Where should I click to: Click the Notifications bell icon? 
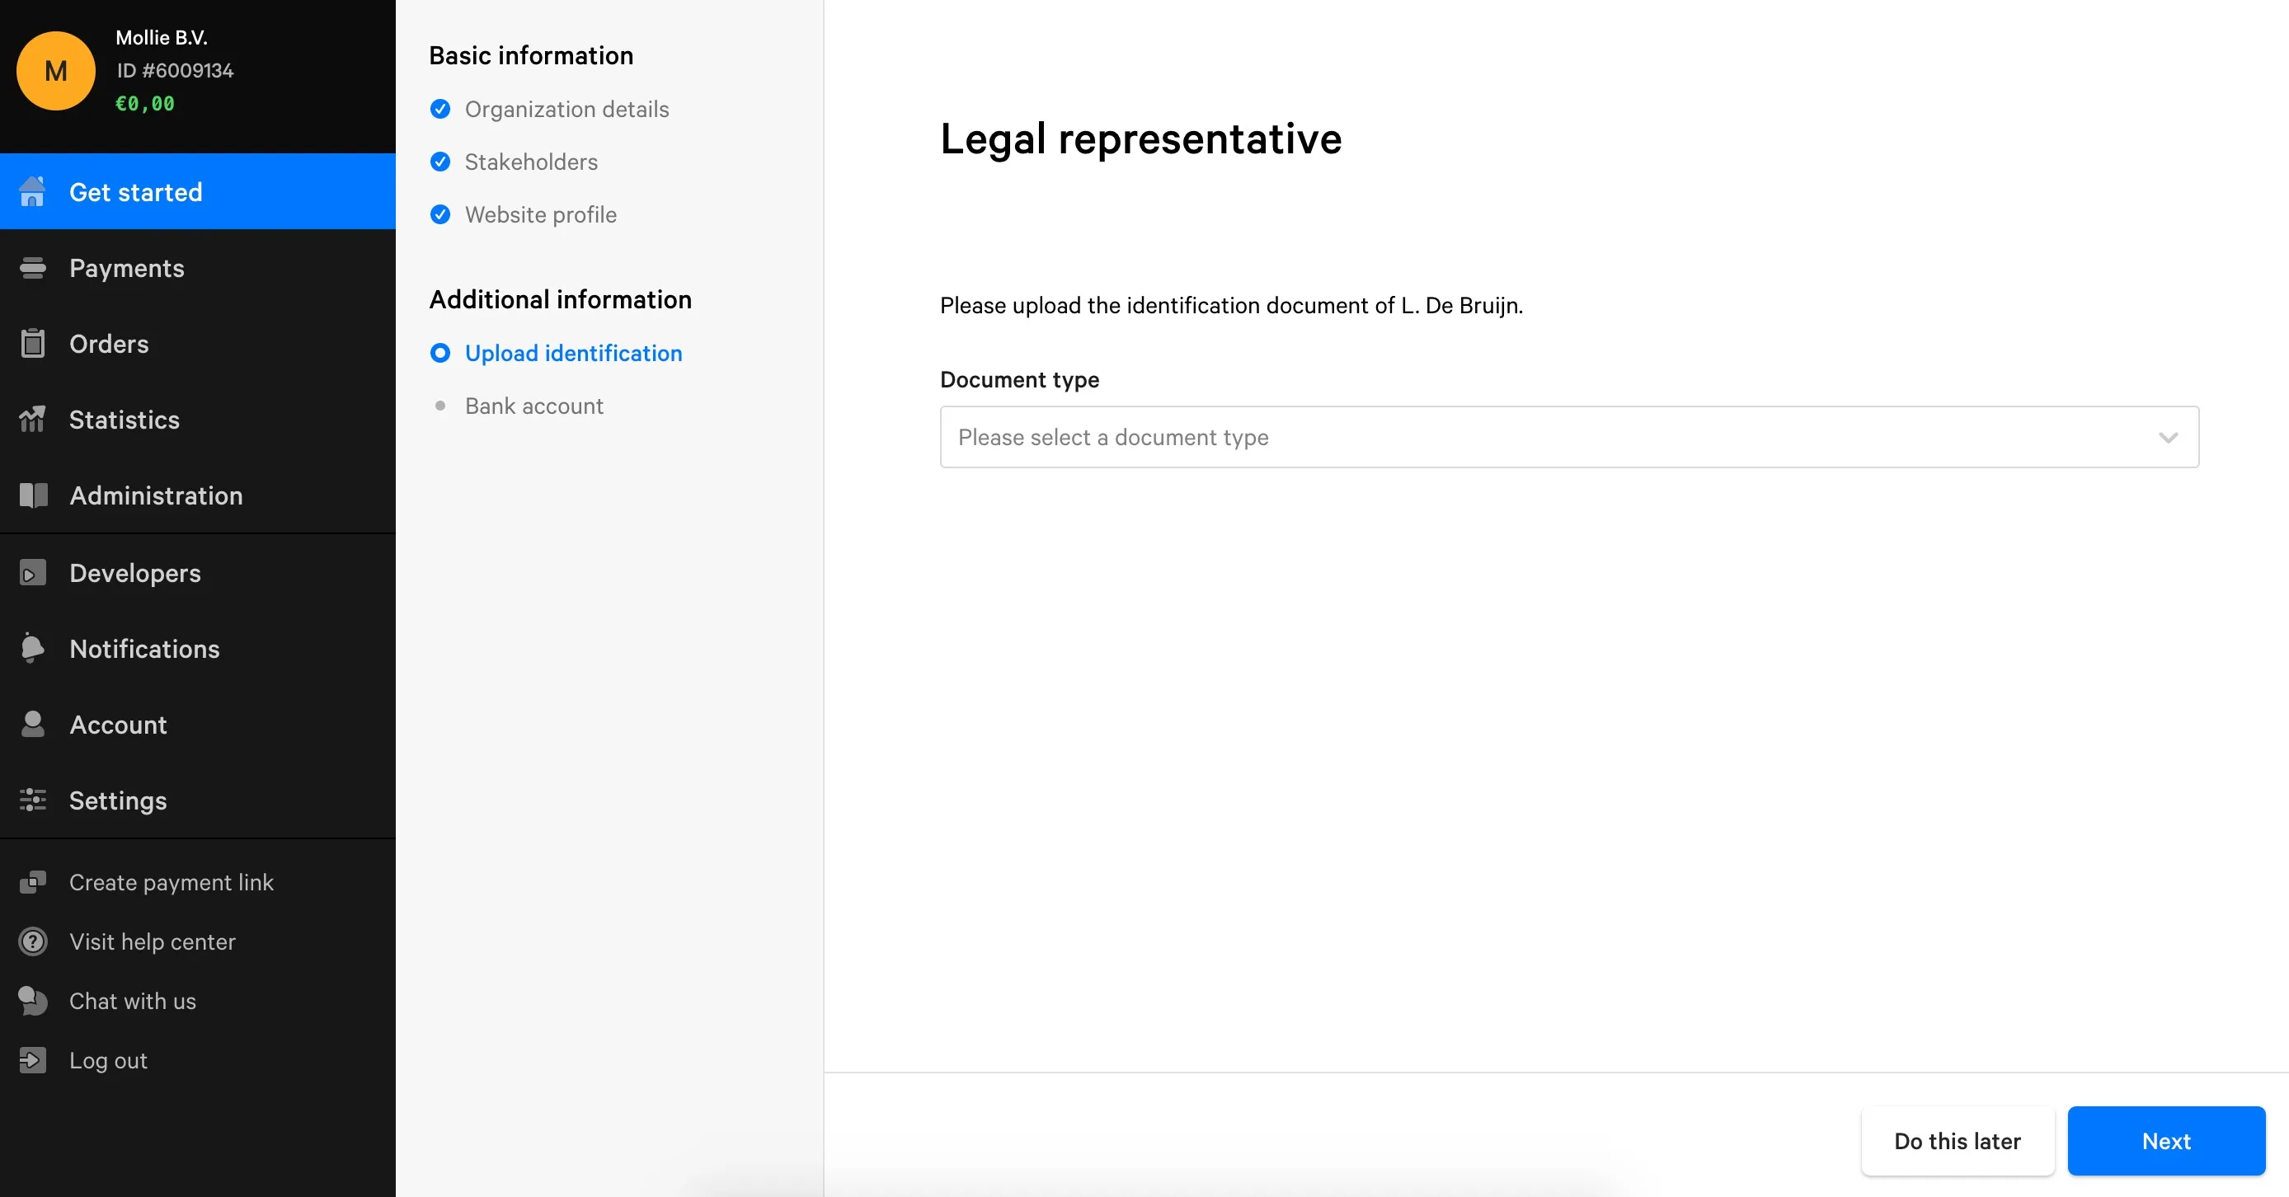point(33,648)
